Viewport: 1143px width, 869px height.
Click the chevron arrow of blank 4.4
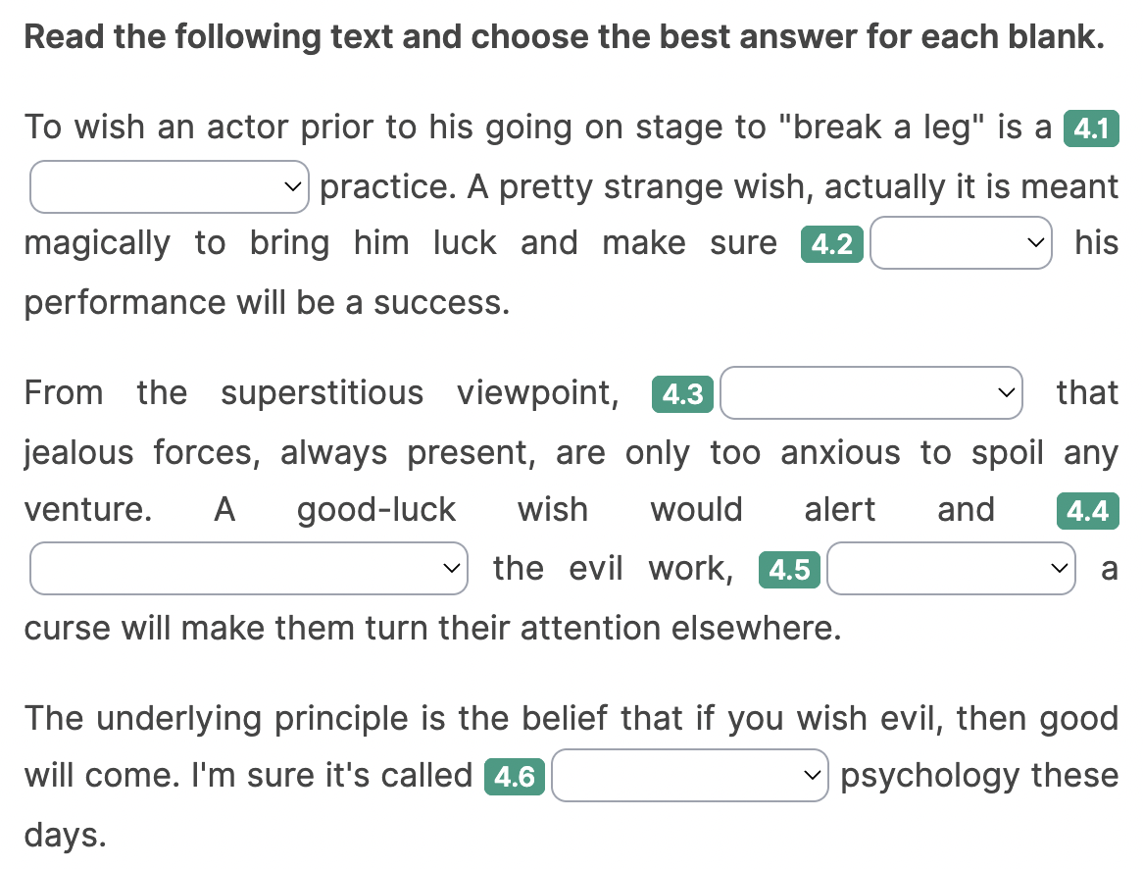[450, 568]
